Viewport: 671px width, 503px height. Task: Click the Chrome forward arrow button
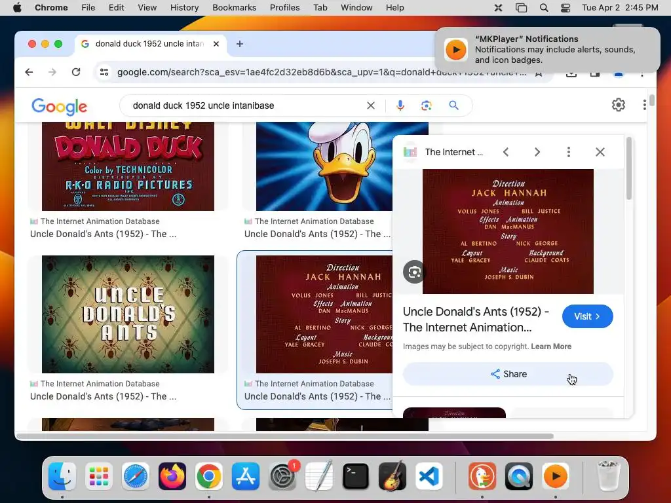click(x=52, y=72)
